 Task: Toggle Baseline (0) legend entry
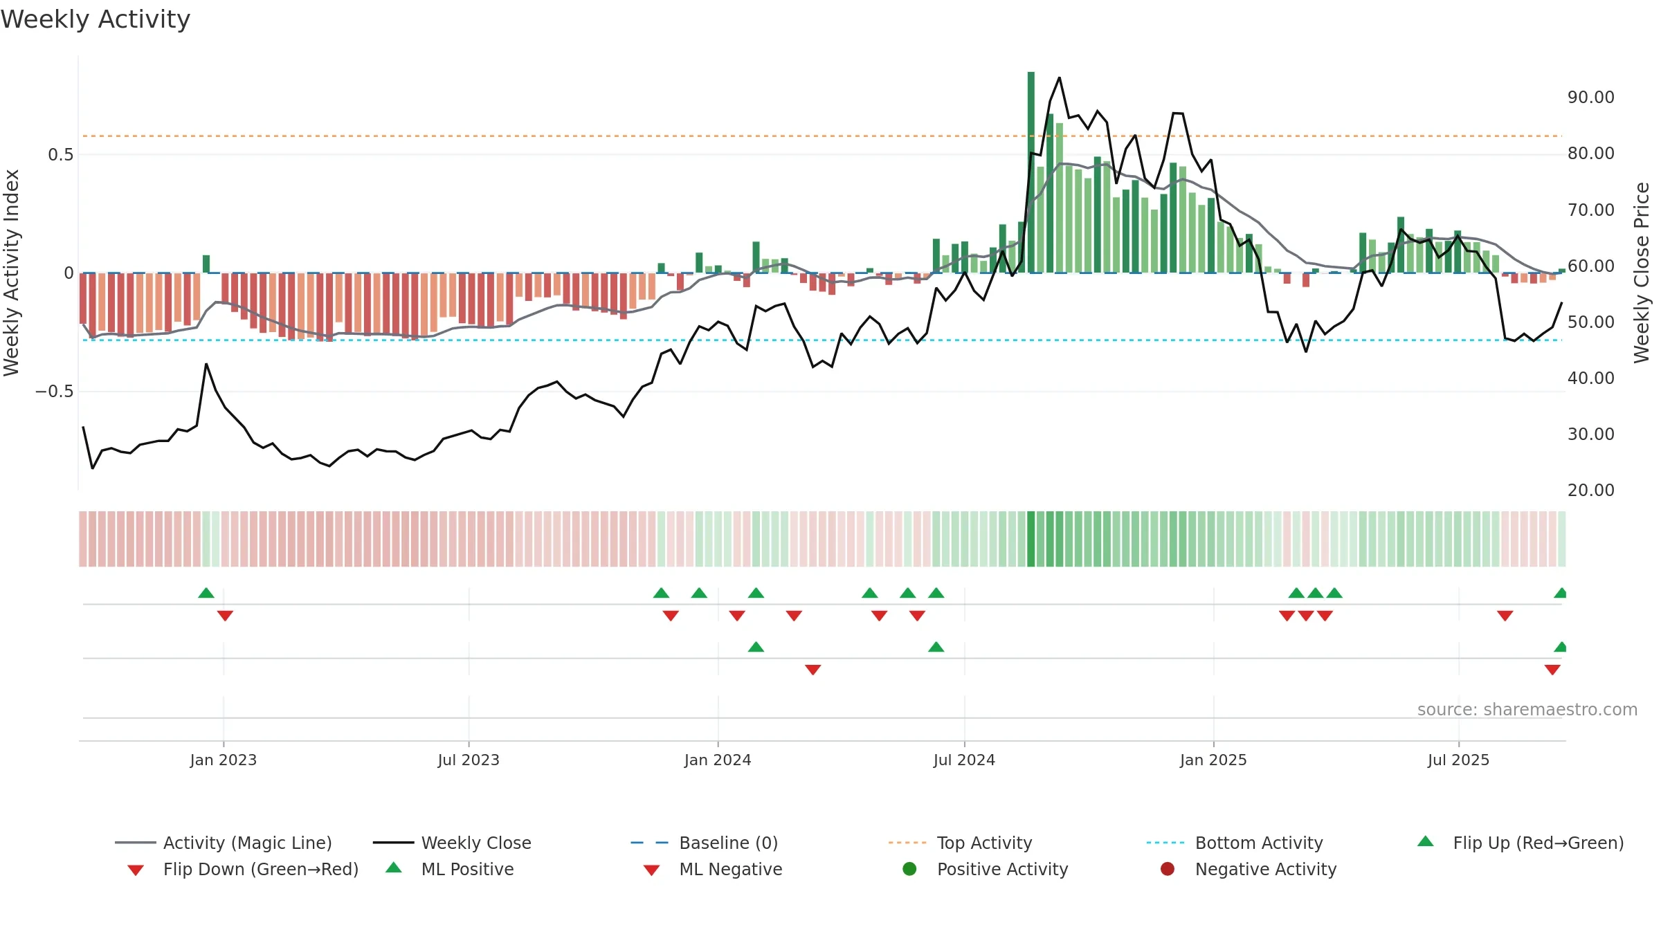tap(705, 843)
